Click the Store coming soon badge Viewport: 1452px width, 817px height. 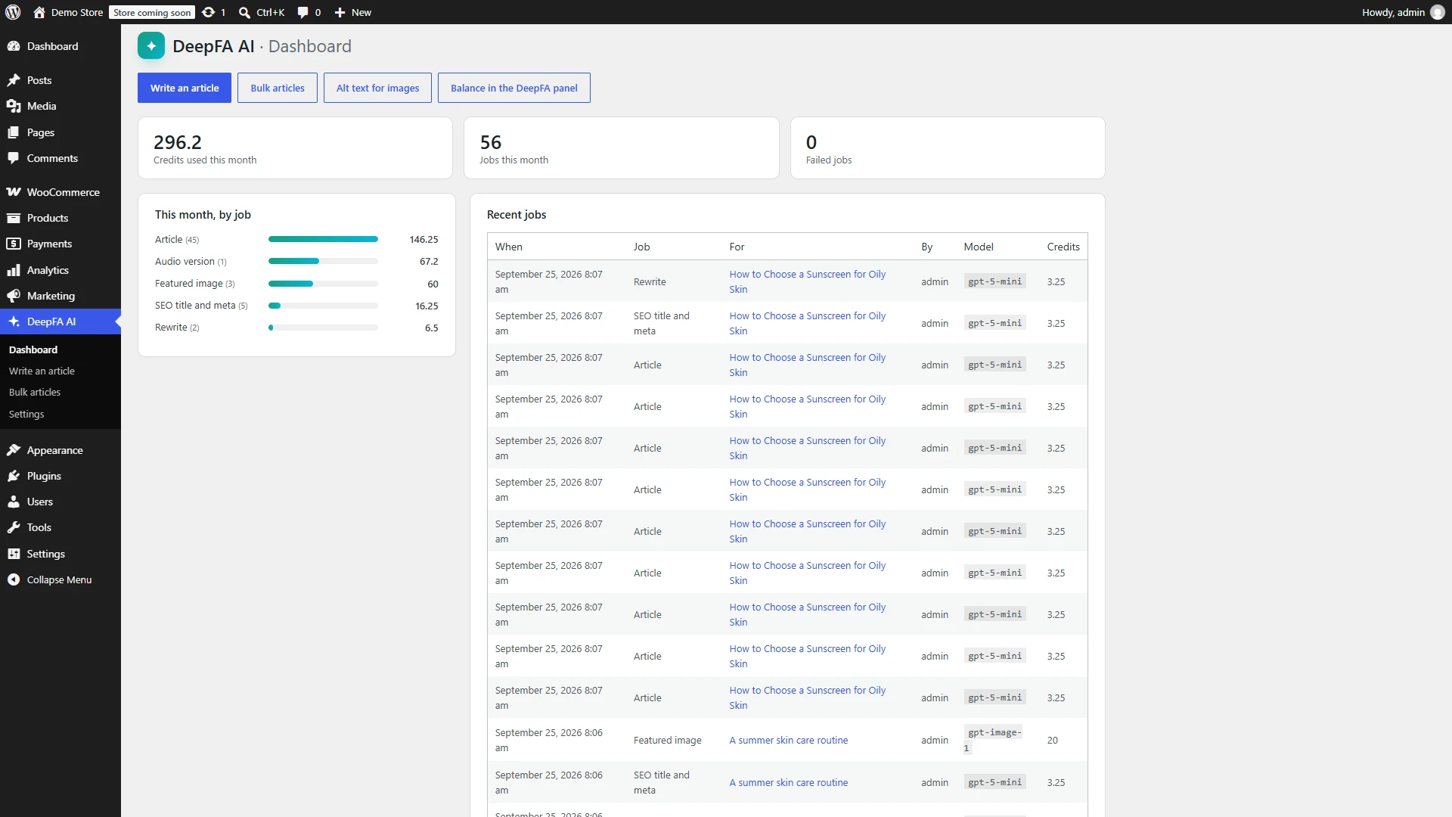tap(152, 12)
